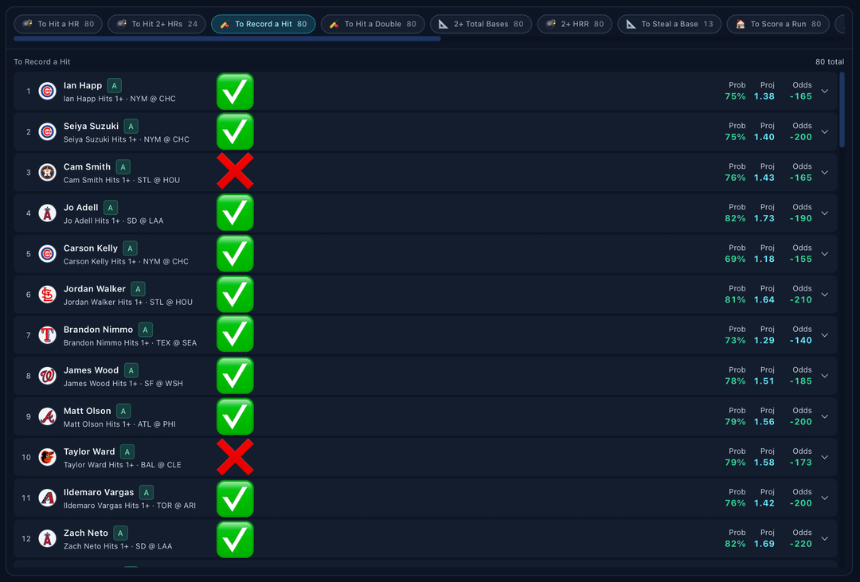The width and height of the screenshot is (860, 582).
Task: Click the Jo Adell player name
Action: pyautogui.click(x=80, y=207)
